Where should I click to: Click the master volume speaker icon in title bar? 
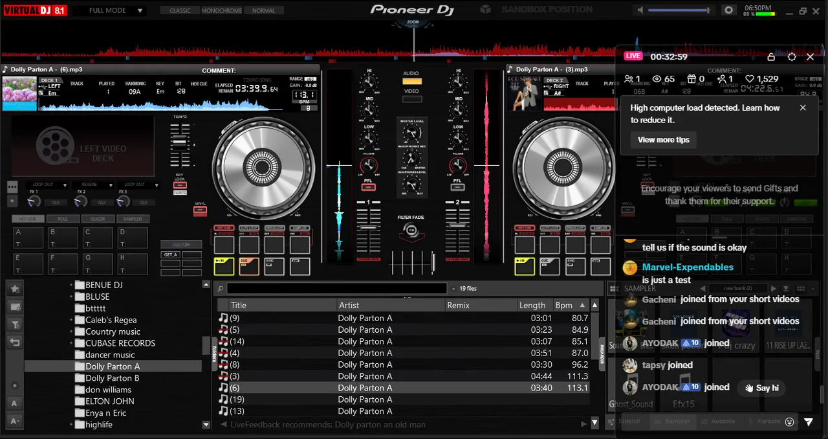click(x=640, y=10)
